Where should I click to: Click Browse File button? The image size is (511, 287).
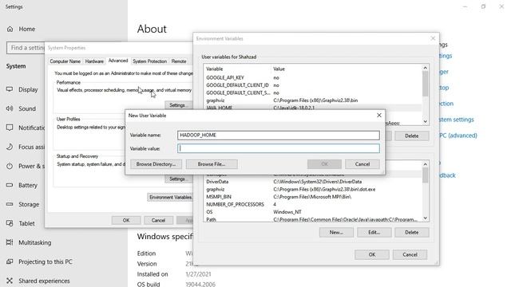pos(212,164)
